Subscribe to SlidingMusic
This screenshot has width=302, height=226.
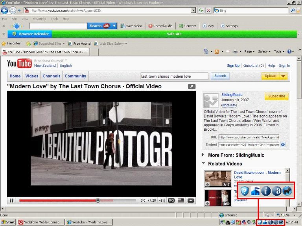click(276, 96)
